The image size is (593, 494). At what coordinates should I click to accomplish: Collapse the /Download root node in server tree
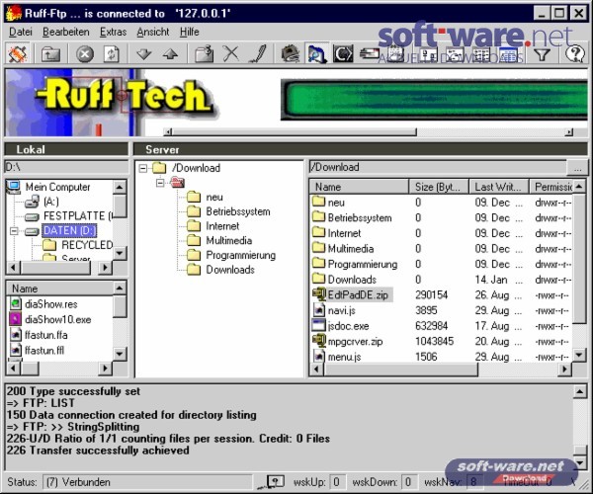(x=143, y=168)
